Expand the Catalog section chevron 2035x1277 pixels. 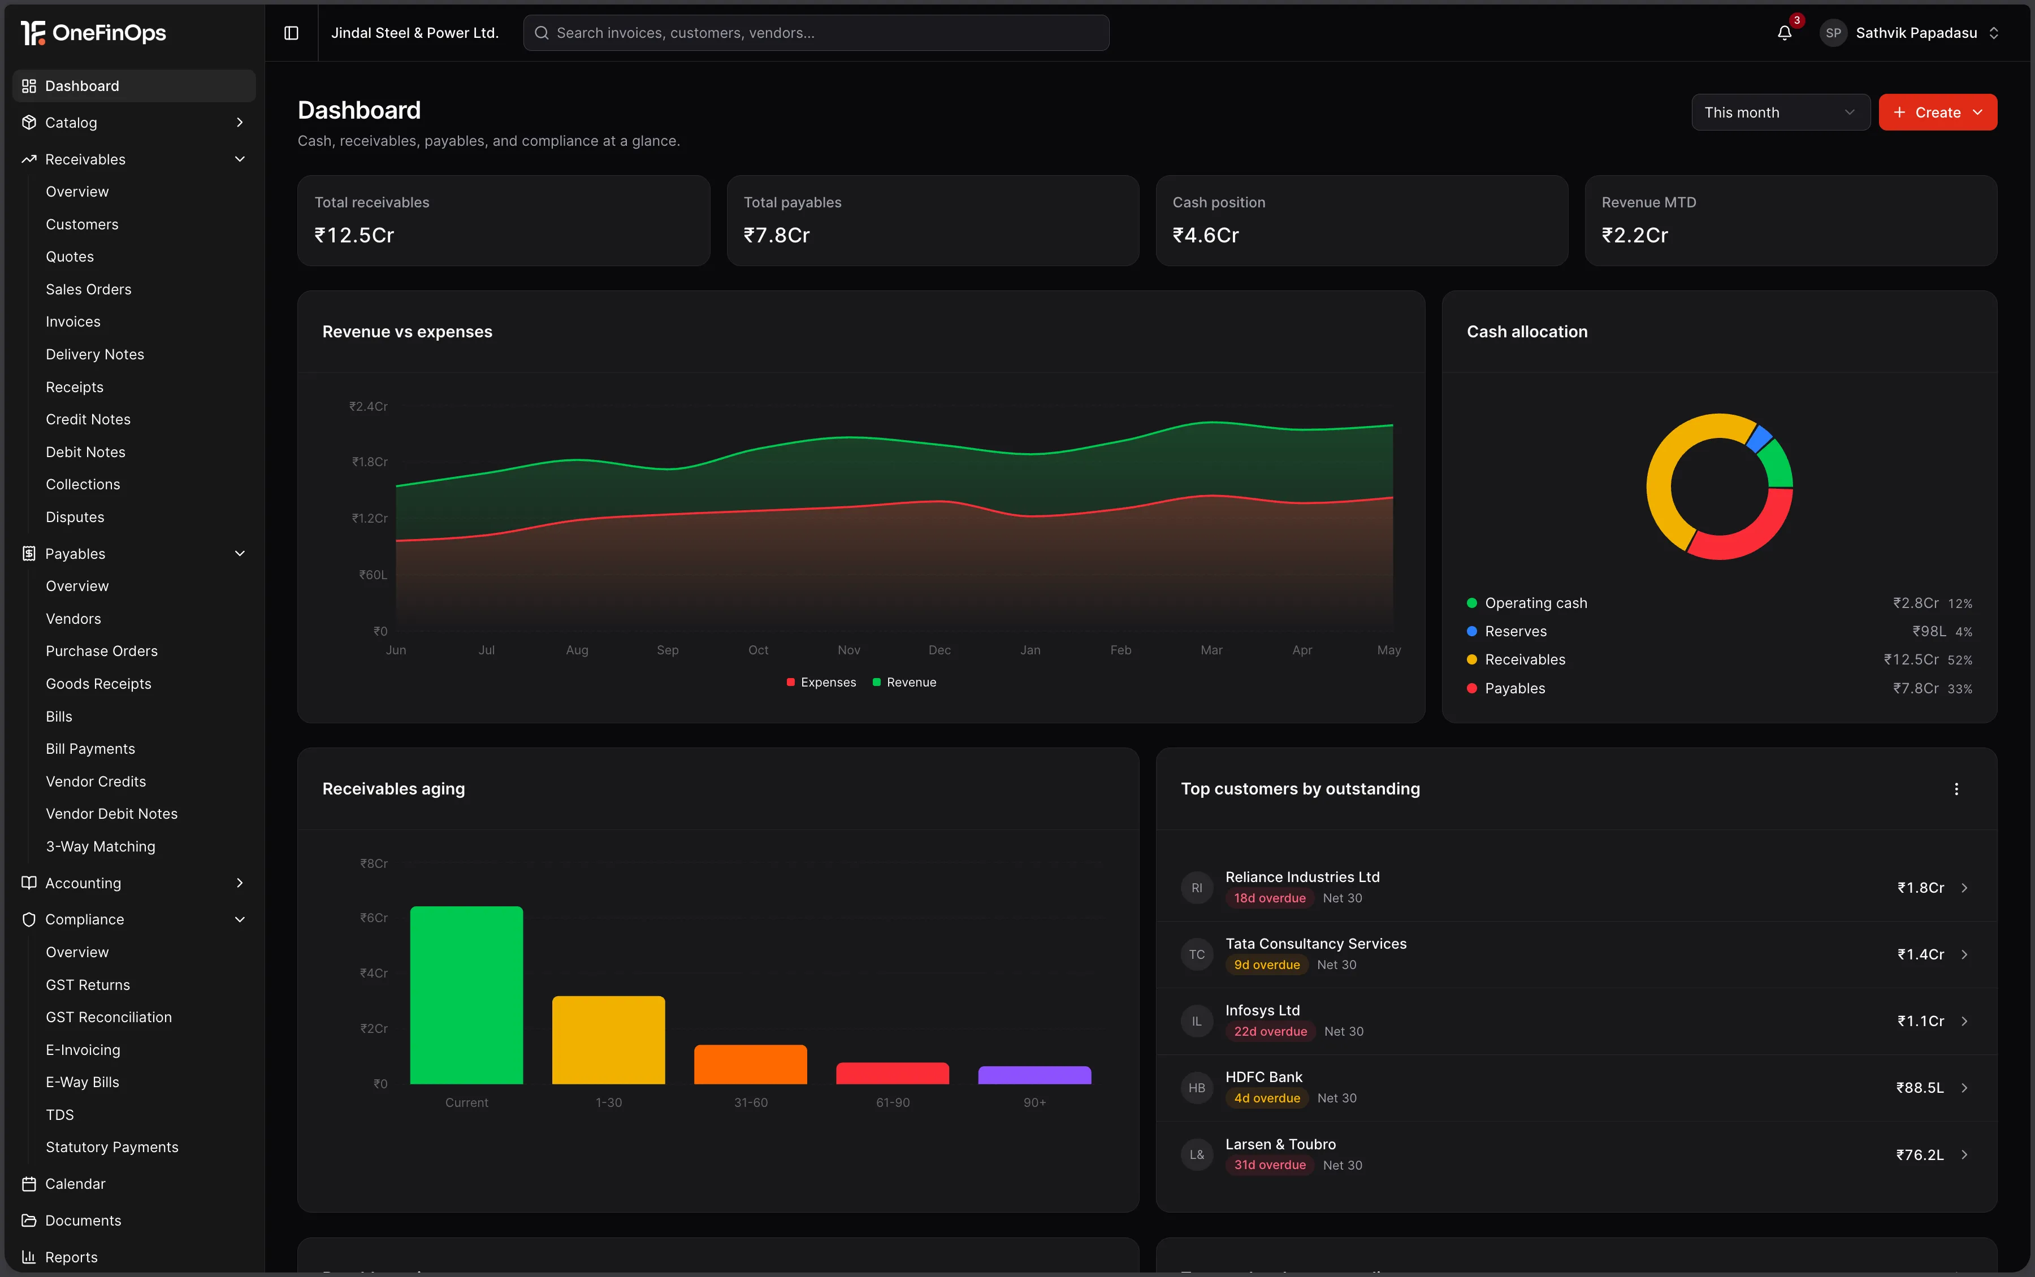point(240,123)
